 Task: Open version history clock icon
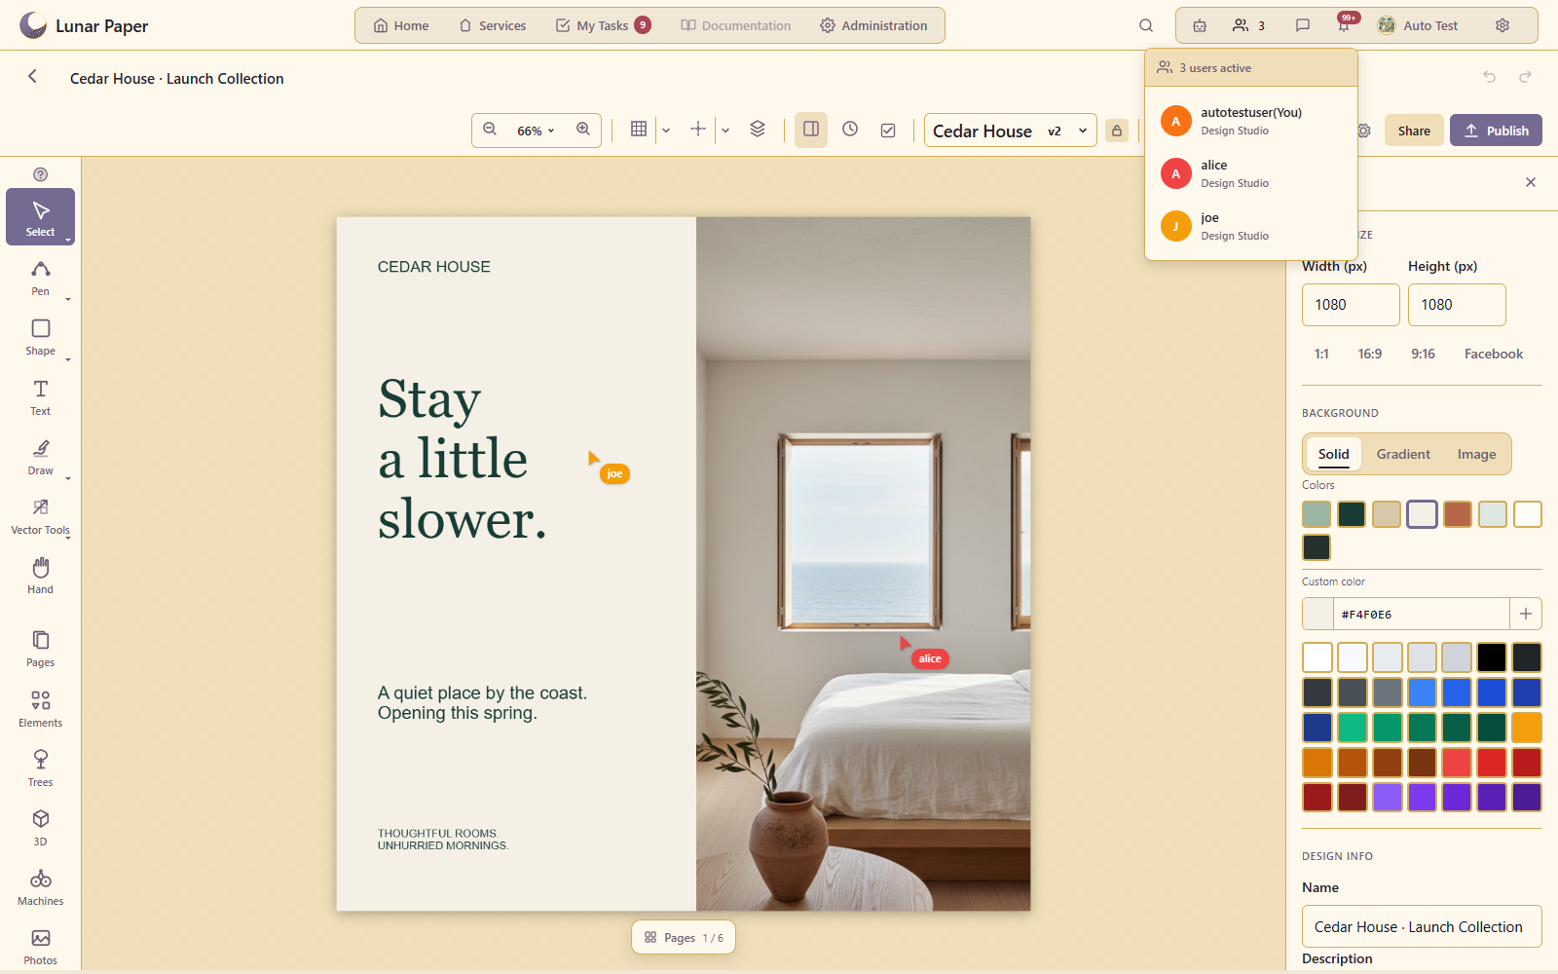(x=850, y=130)
